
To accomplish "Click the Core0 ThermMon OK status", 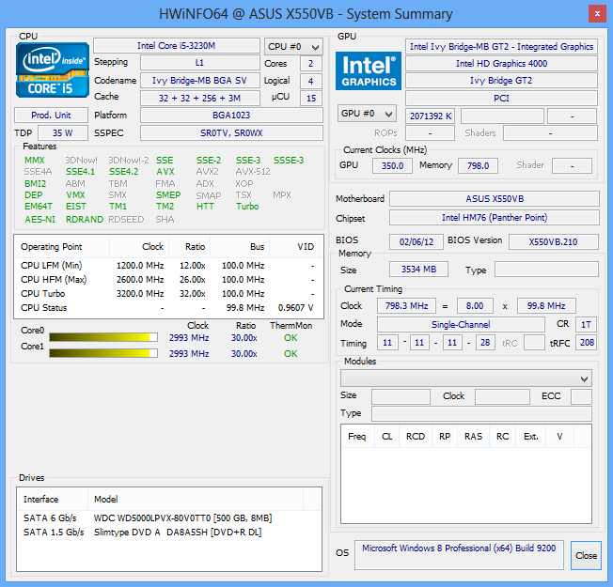I will [x=291, y=338].
